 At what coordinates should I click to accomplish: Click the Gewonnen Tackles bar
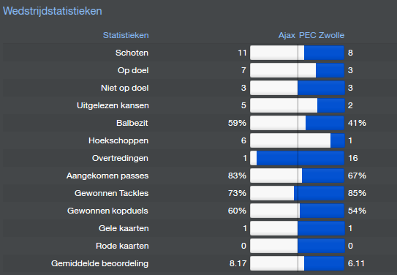point(298,193)
